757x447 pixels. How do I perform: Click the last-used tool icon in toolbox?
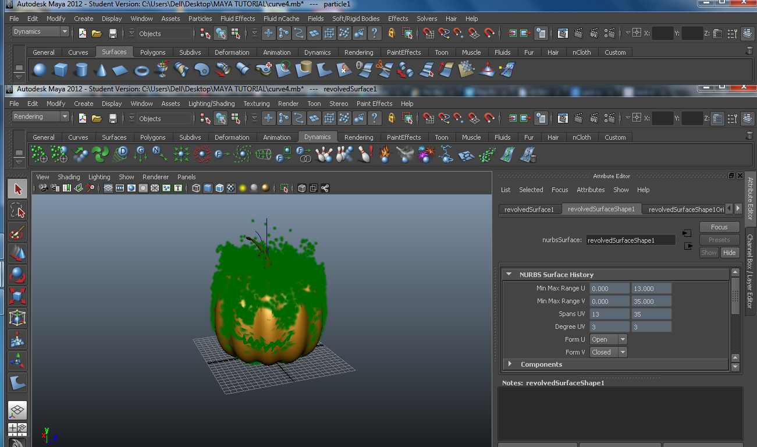[17, 383]
